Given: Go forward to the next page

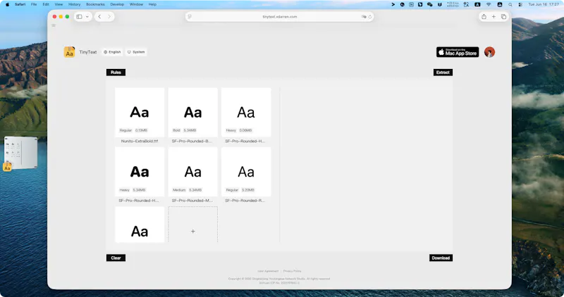Looking at the screenshot, I should [x=109, y=16].
